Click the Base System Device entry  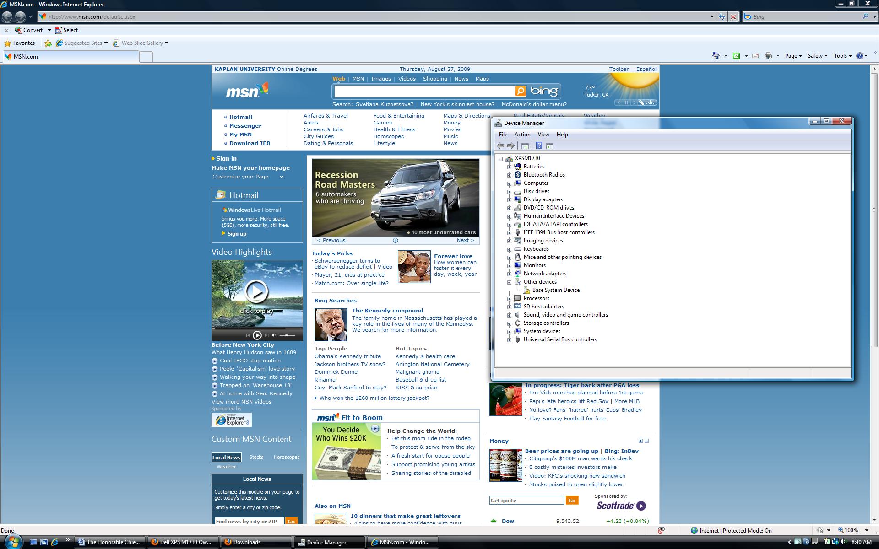coord(556,290)
